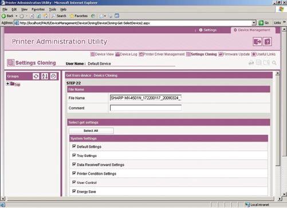The image size is (287, 208).
Task: Open Settings Cloning link
Action: (202, 54)
